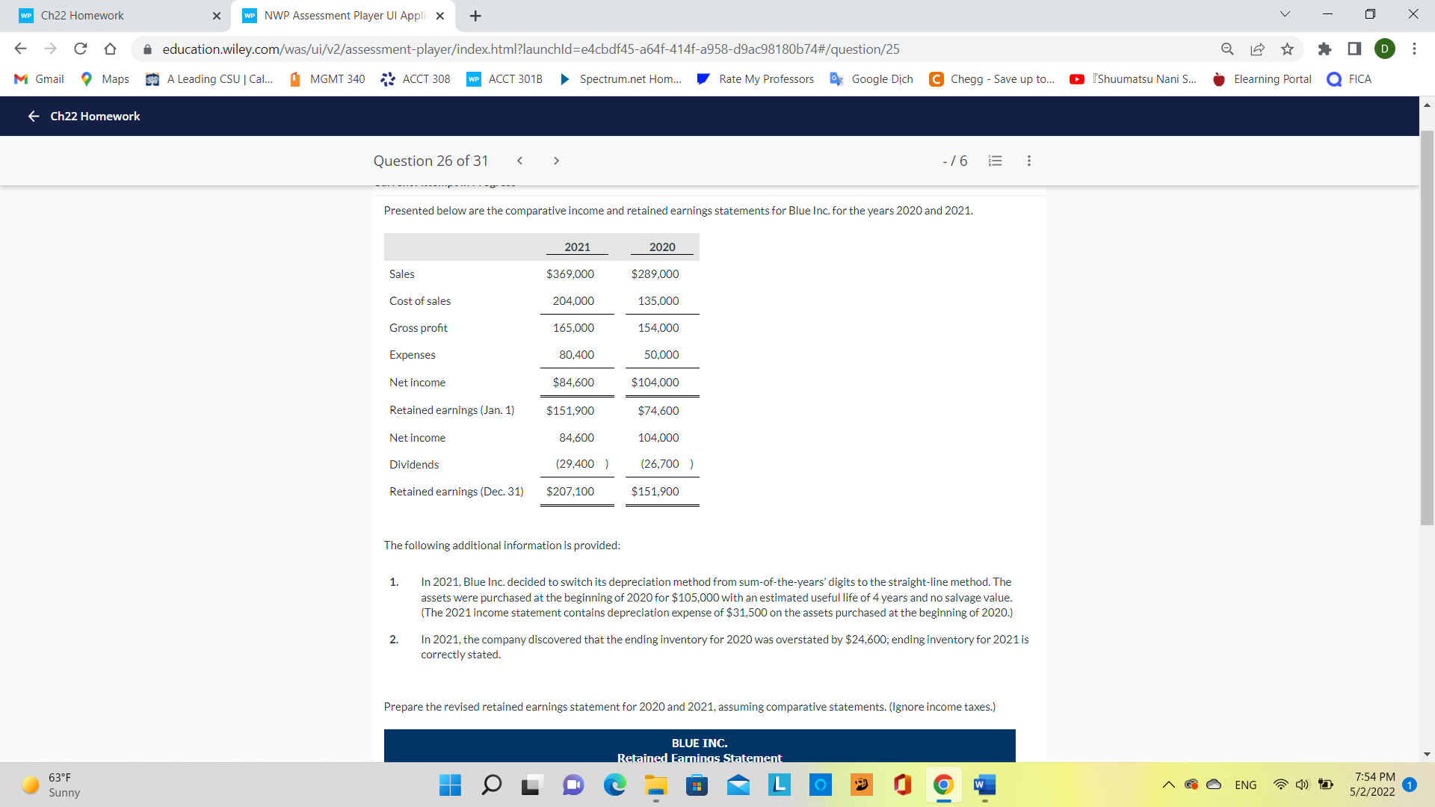Click the home icon in the browser toolbar

point(111,49)
